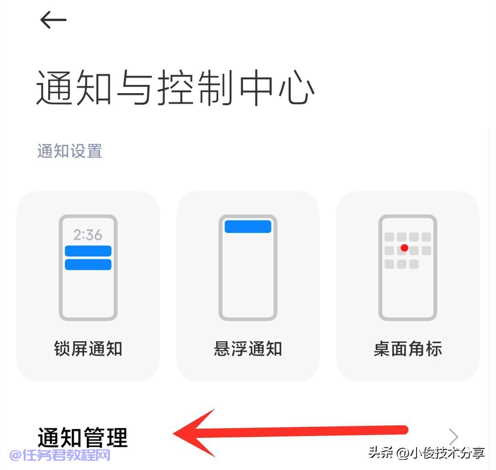Image resolution: width=496 pixels, height=470 pixels.
Task: Click the stacked blue notification bars
Action: click(88, 258)
